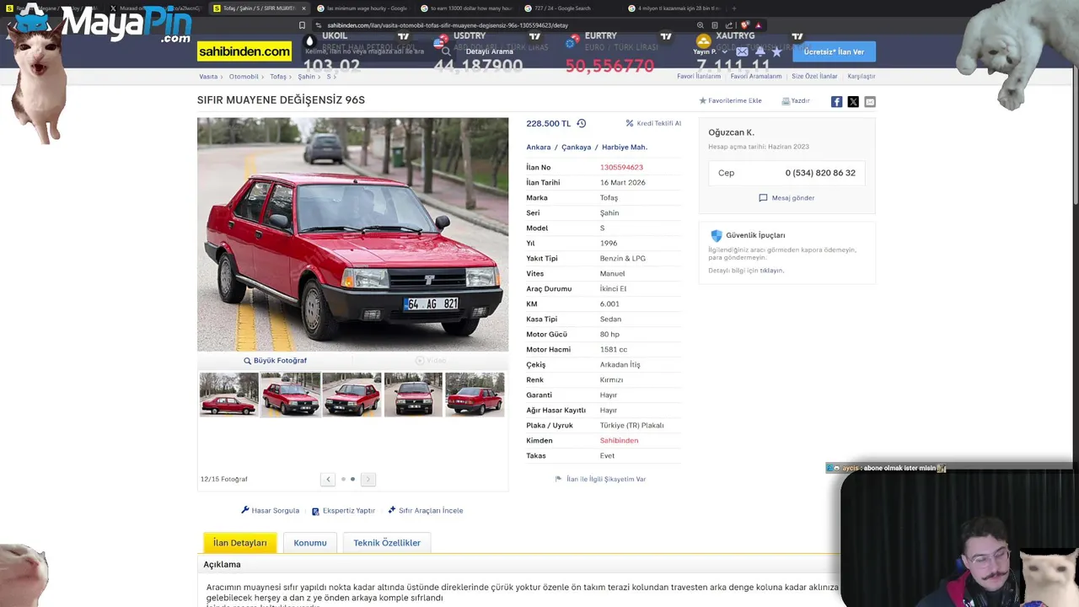Share listing on Facebook

point(836,101)
